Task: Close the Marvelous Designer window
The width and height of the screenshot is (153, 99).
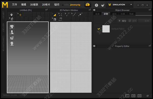Action: point(147,5)
